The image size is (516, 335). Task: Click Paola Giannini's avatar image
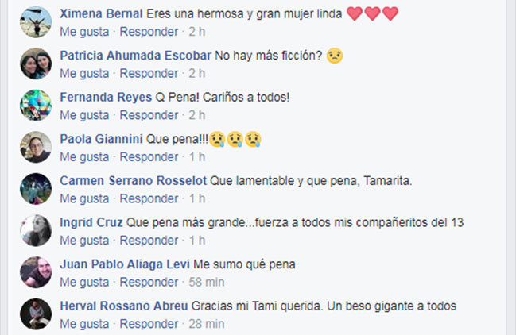tap(36, 148)
